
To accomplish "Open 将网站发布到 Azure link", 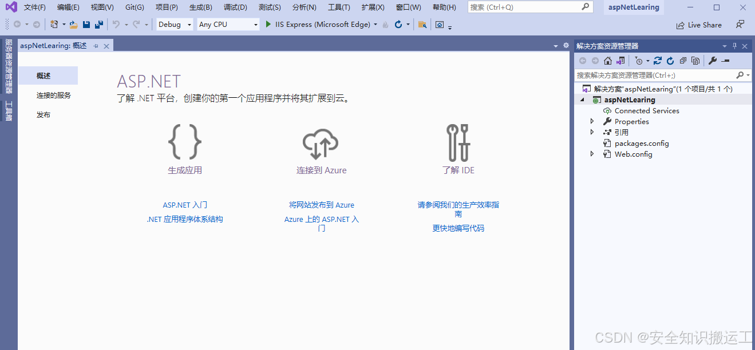I will [x=322, y=205].
